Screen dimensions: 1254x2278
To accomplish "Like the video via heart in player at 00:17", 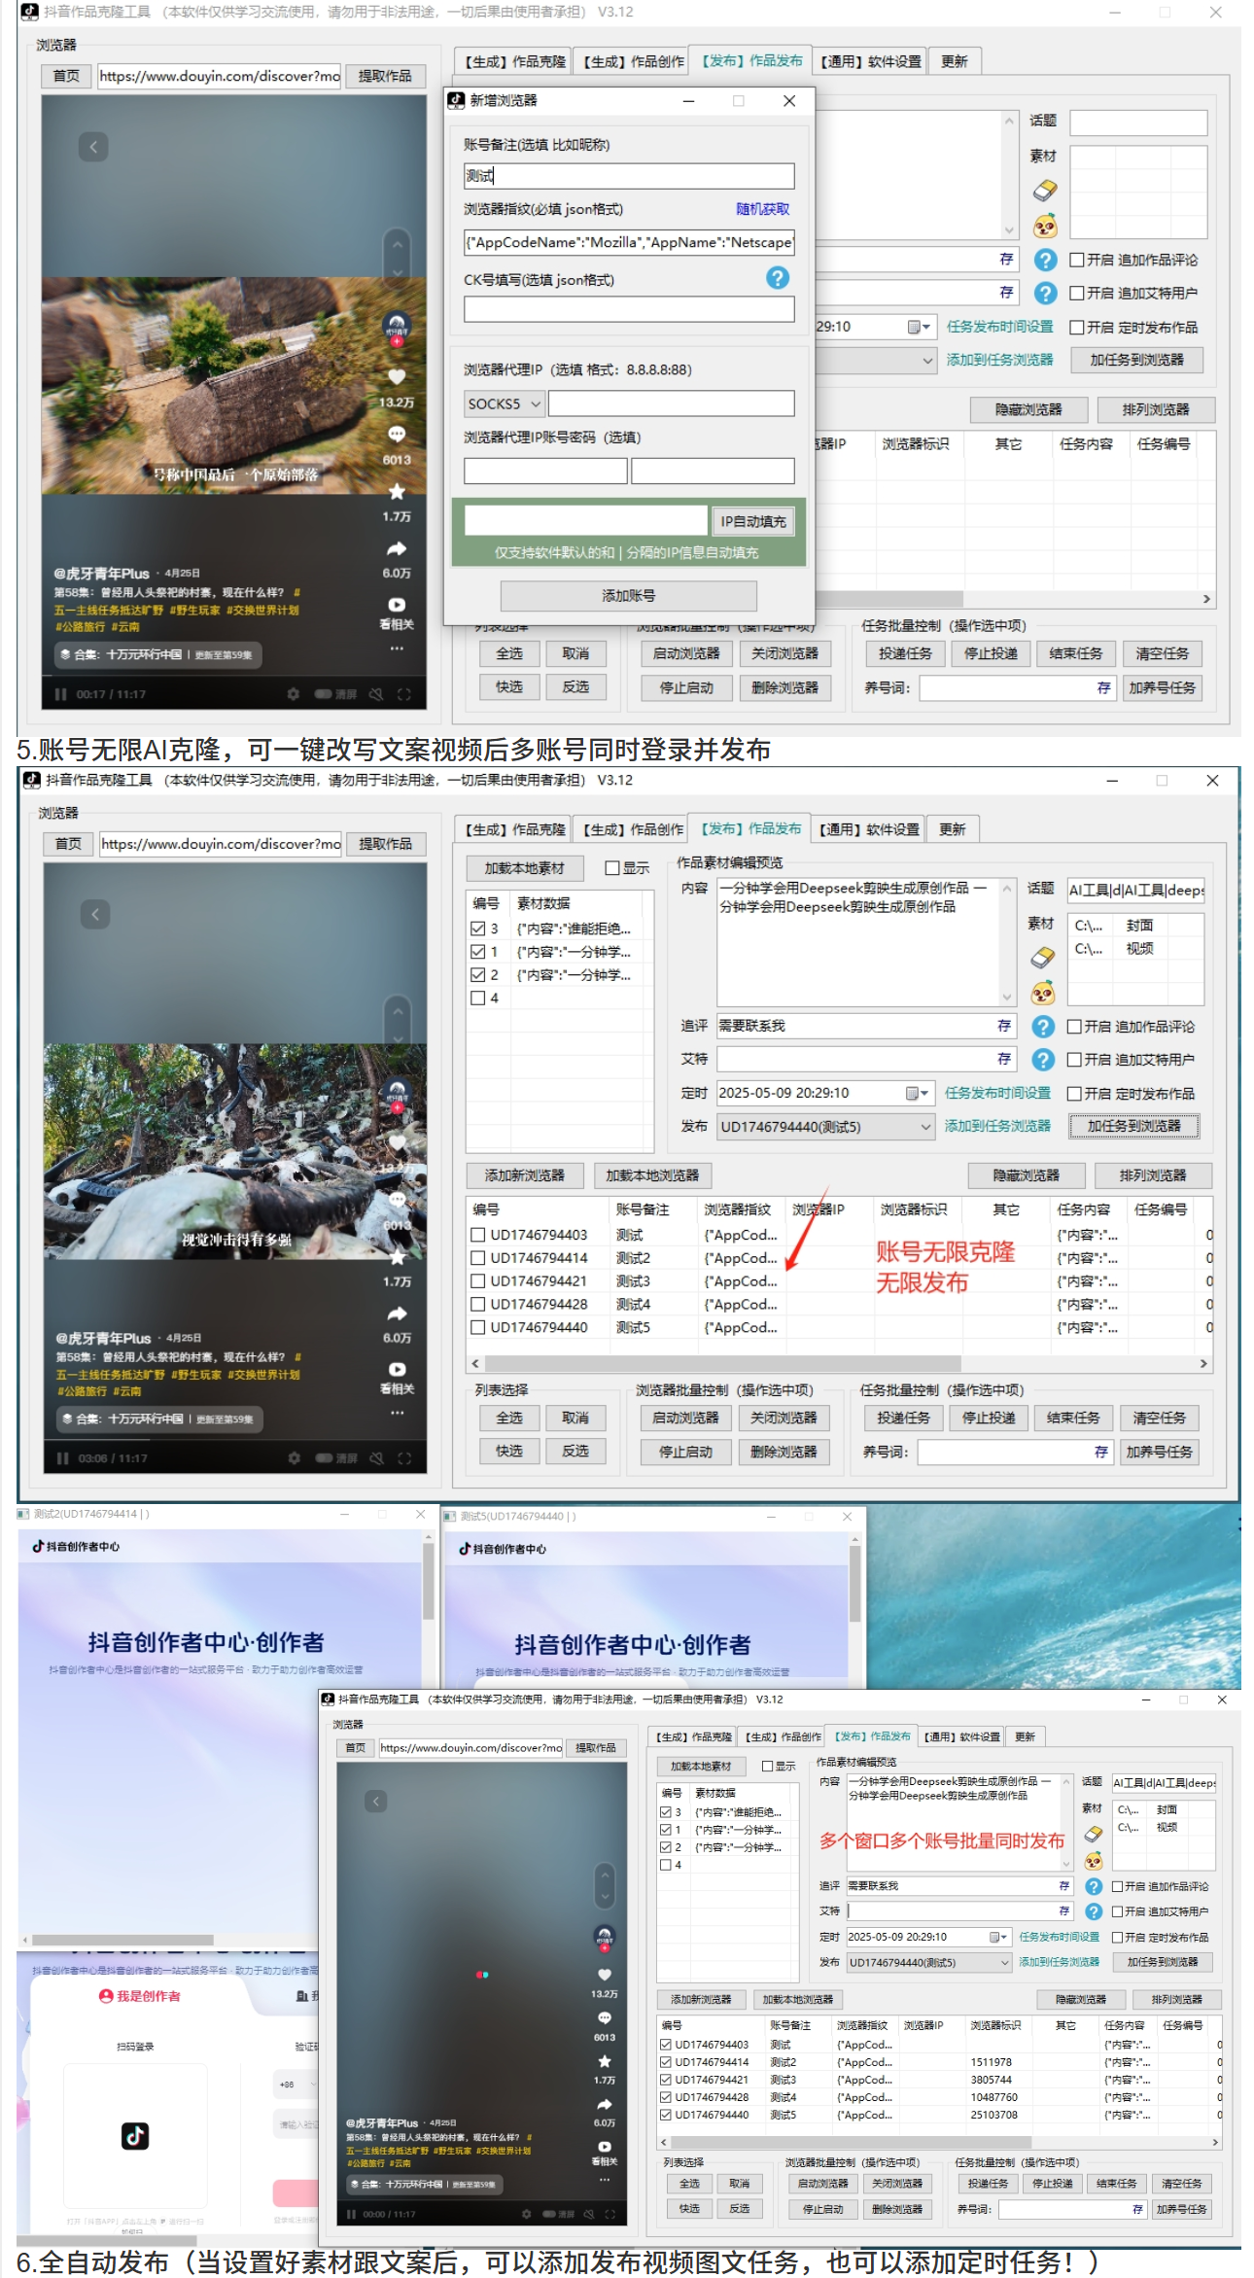I will click(x=397, y=376).
